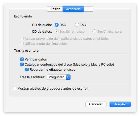Click the blue arrows of Preguntar popup
The height and width of the screenshot is (117, 140).
[x=68, y=77]
